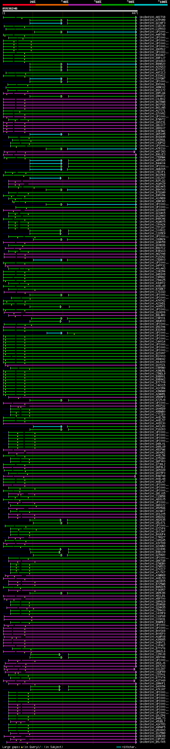
Task: Open hit label UniRef100_A8ITS8
Action: coord(152,17)
